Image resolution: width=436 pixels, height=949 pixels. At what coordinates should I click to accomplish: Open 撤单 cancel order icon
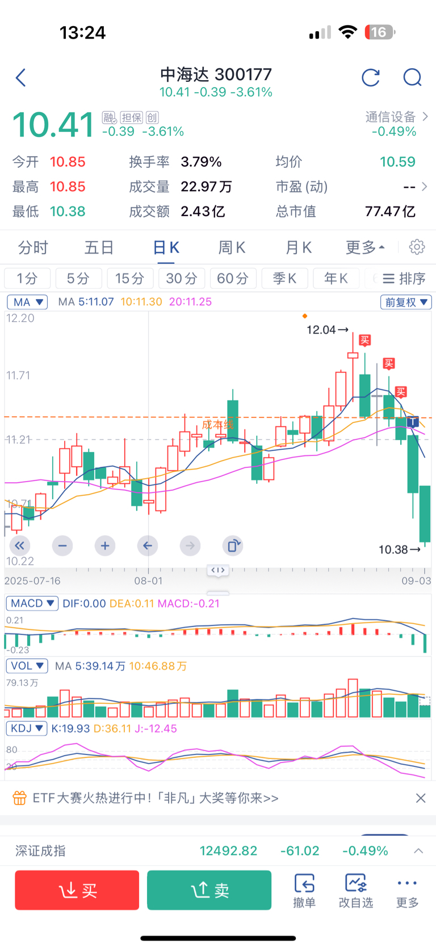(304, 890)
